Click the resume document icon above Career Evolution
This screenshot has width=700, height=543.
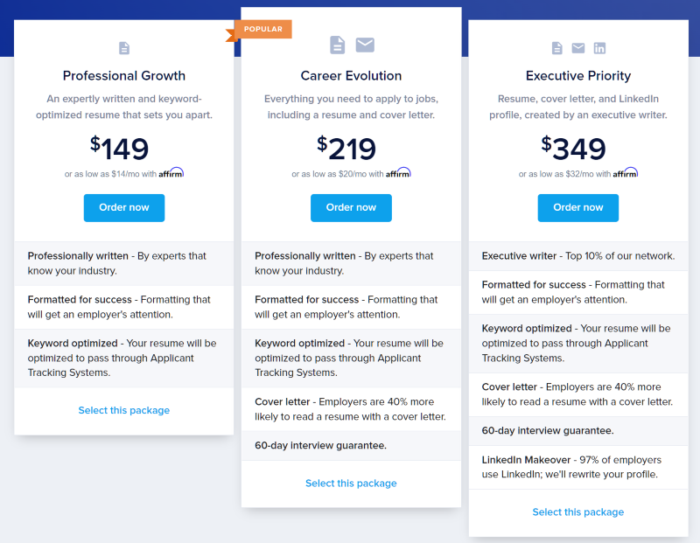337,45
